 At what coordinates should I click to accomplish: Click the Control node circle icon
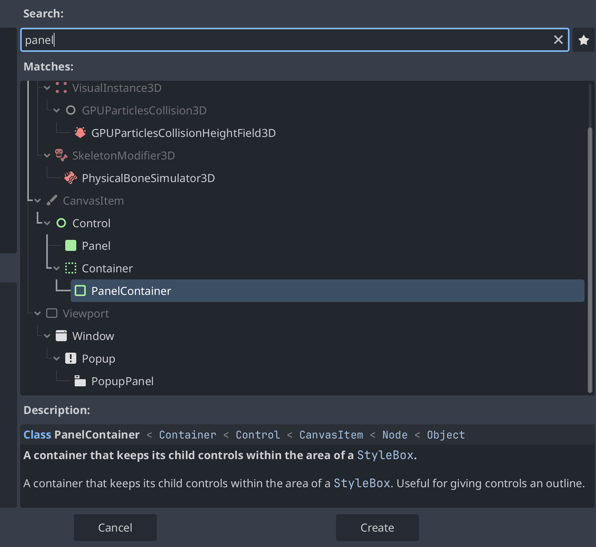[61, 223]
